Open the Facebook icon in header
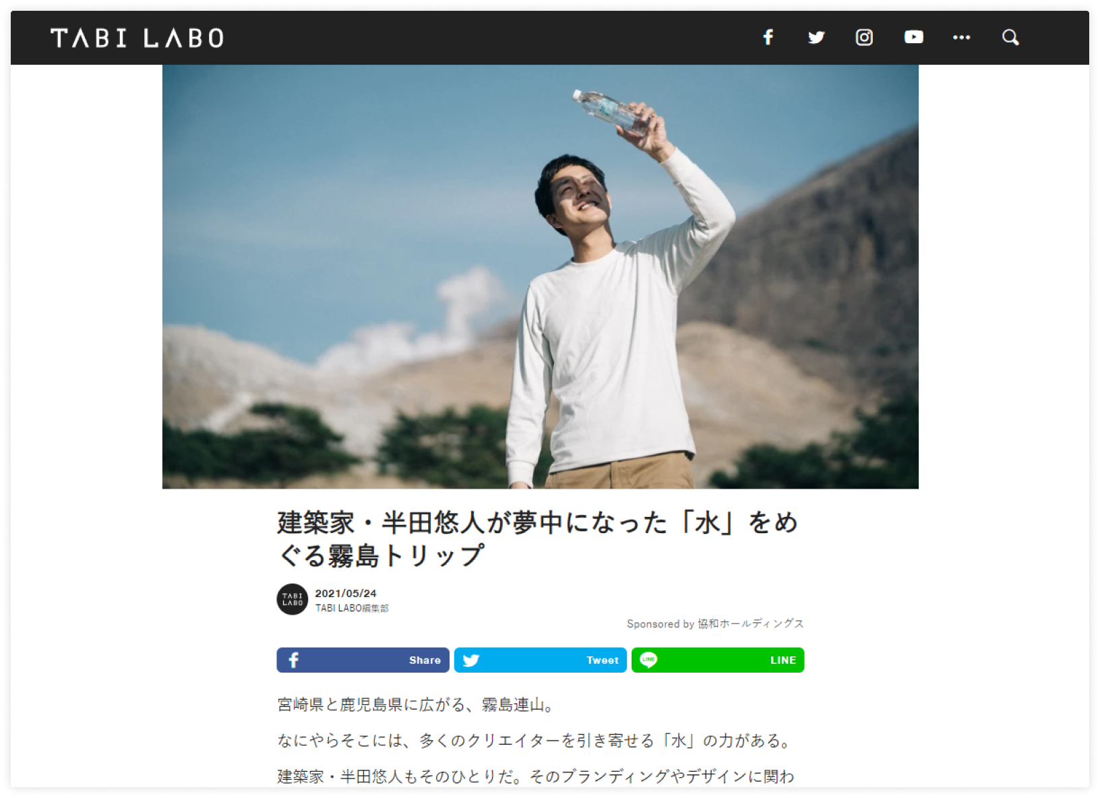The image size is (1100, 798). pos(768,37)
